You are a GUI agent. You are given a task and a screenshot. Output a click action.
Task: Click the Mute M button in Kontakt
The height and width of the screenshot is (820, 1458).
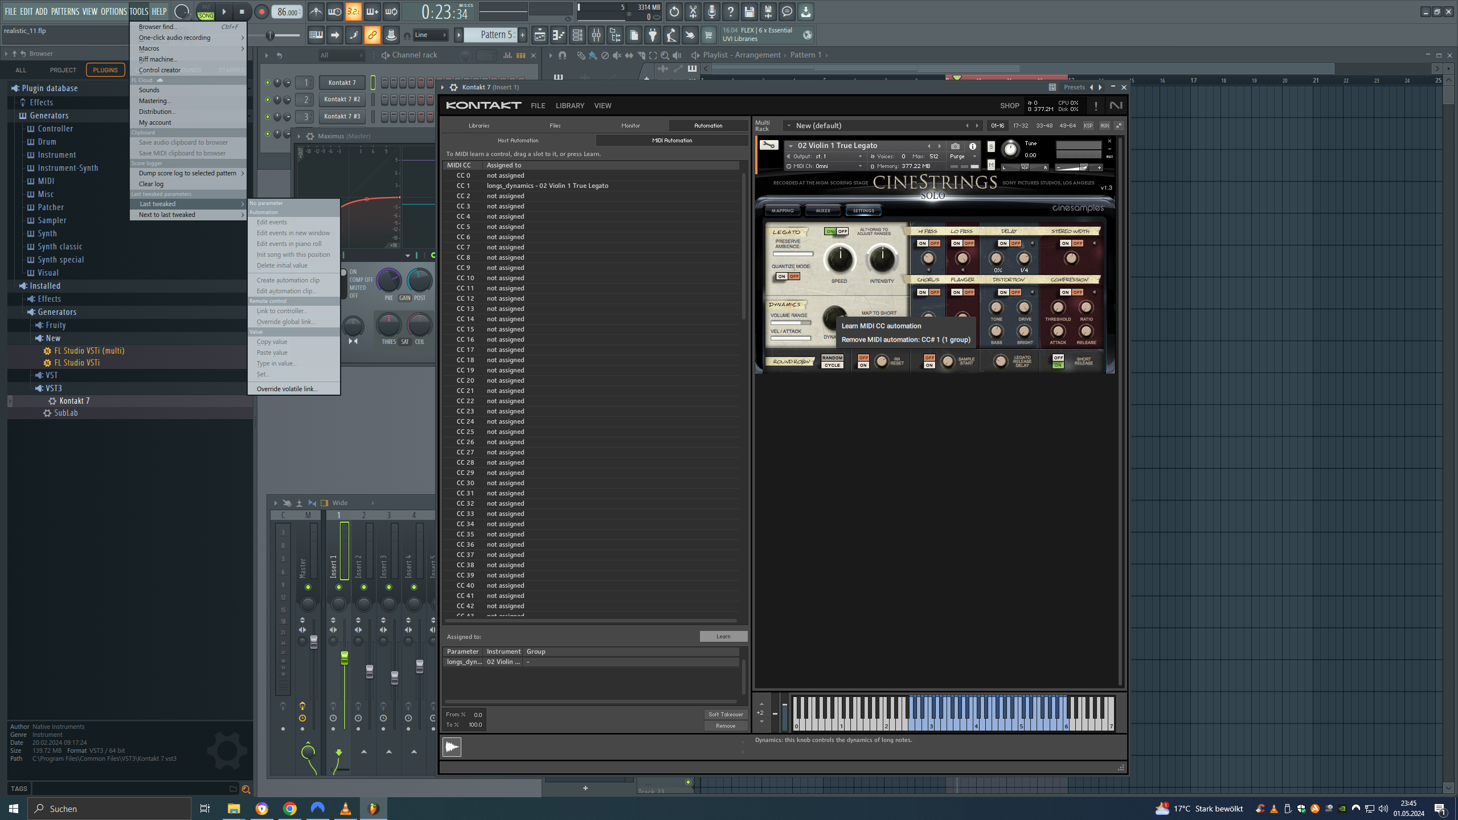click(991, 165)
